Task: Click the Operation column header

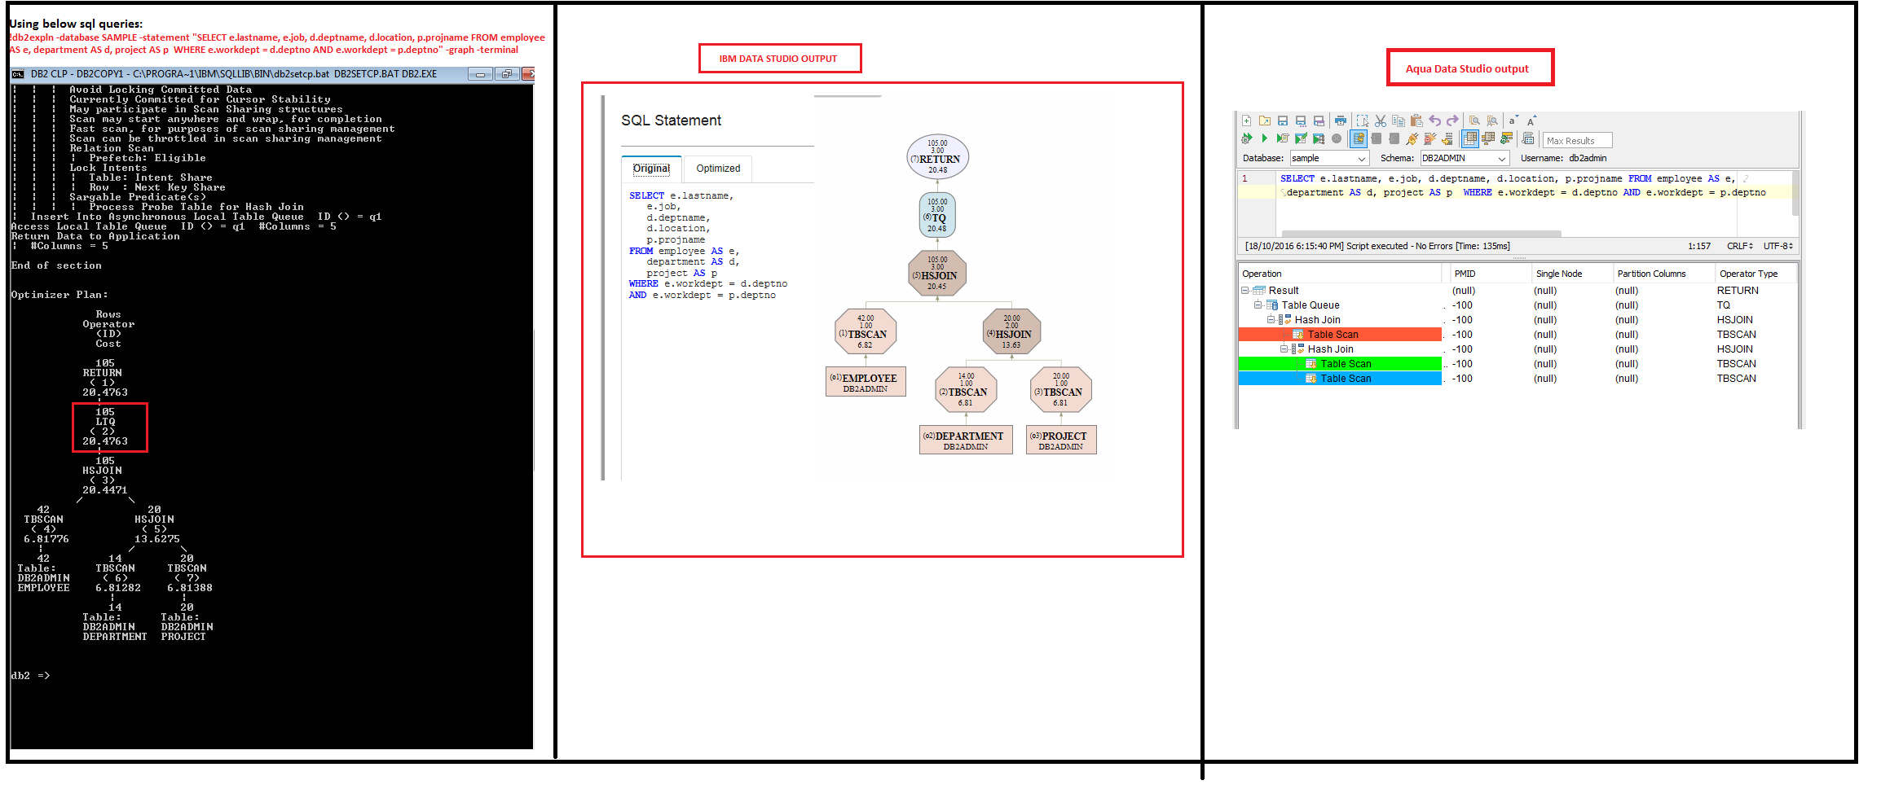Action: (1341, 274)
